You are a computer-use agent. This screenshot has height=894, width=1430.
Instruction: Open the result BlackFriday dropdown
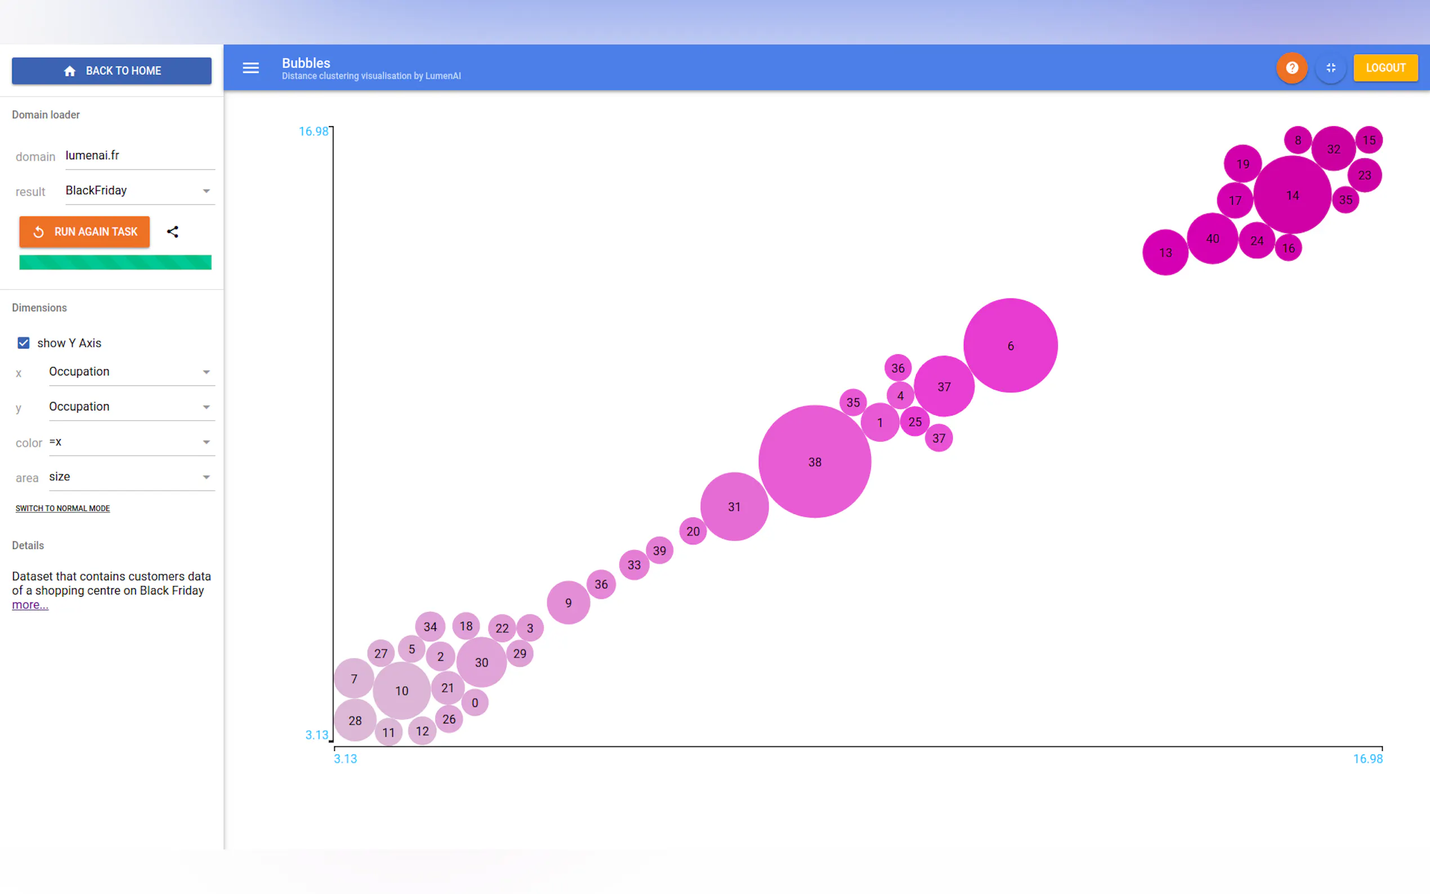coord(140,191)
